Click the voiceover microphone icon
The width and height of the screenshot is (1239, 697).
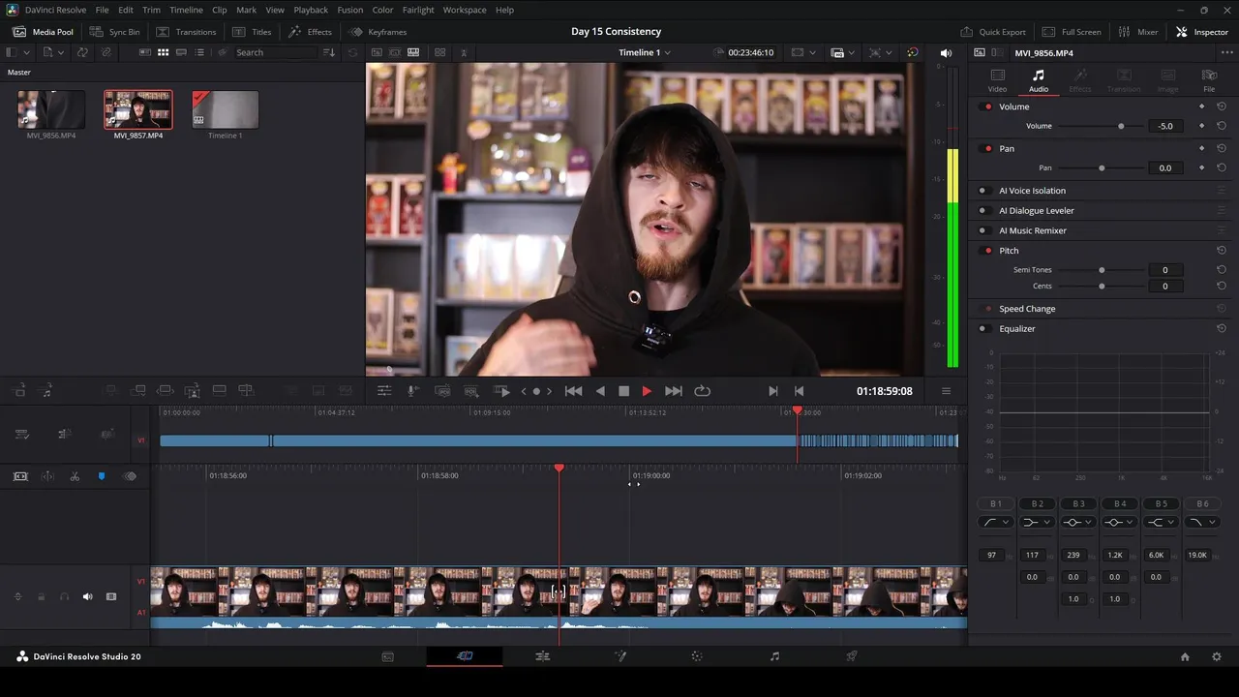tap(412, 391)
